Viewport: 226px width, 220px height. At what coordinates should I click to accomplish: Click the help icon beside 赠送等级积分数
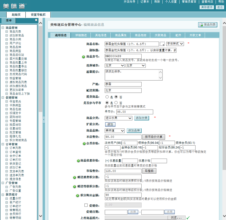point(74,187)
